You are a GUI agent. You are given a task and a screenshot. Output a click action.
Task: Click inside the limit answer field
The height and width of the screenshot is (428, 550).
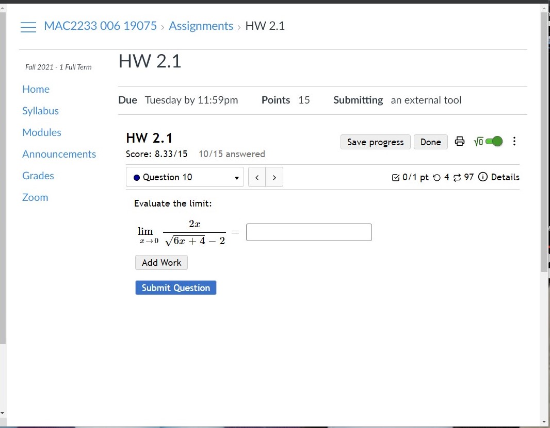pos(309,232)
